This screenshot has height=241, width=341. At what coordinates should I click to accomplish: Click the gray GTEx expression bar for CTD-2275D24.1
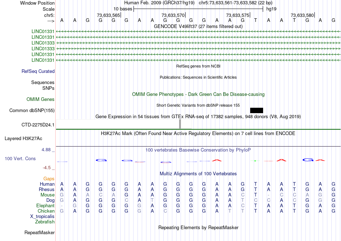180,124
